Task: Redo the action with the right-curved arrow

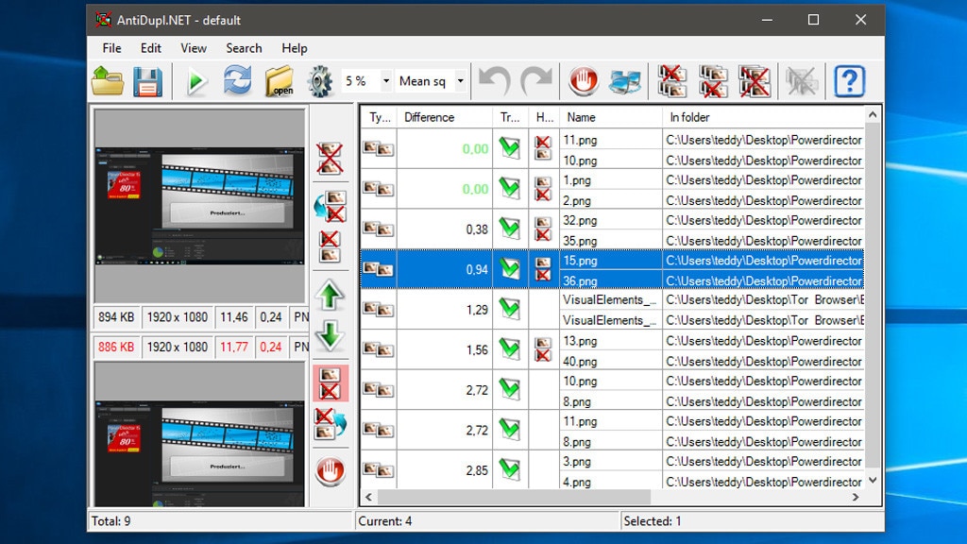Action: pyautogui.click(x=536, y=81)
